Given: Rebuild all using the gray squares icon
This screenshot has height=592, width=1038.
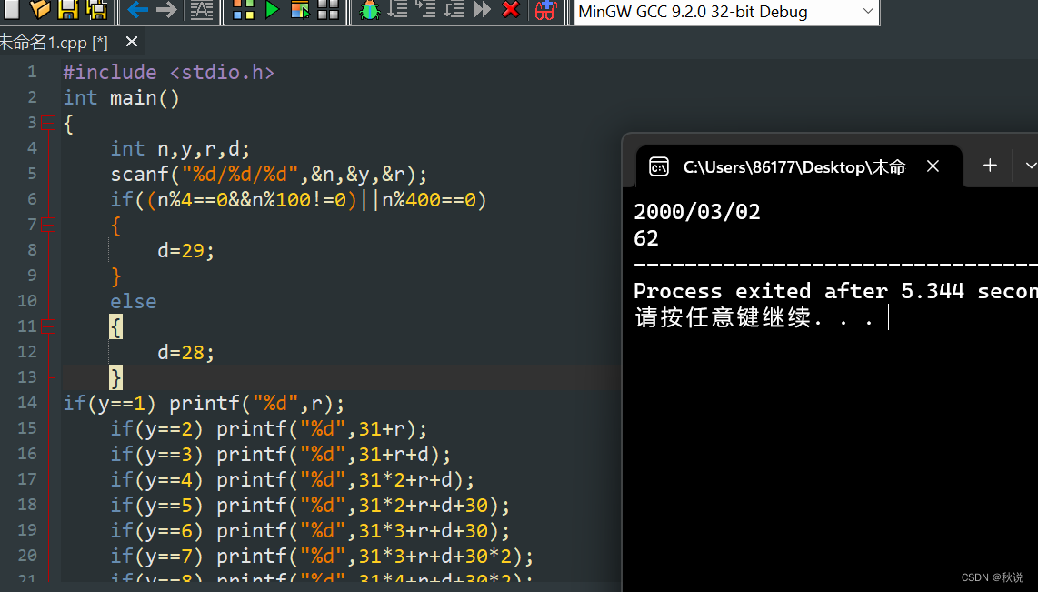Looking at the screenshot, I should [328, 9].
